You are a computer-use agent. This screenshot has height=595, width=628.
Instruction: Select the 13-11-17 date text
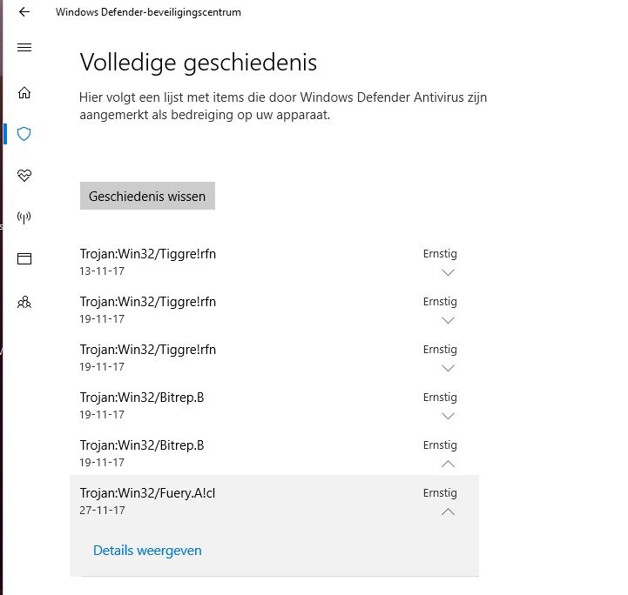[x=102, y=271]
